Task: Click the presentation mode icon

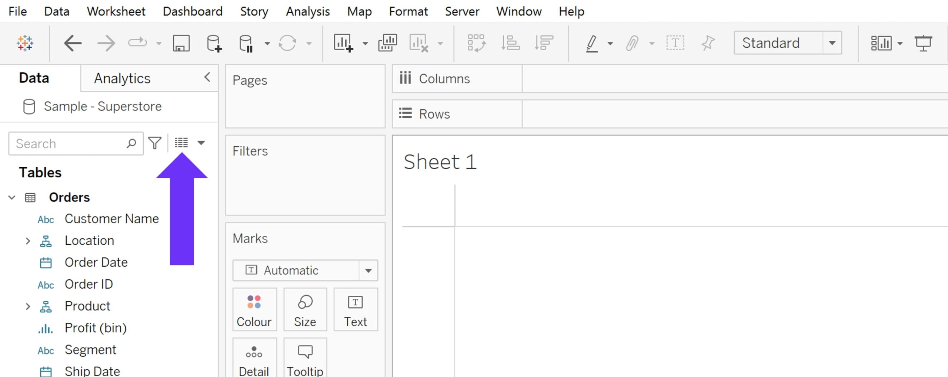Action: tap(923, 43)
